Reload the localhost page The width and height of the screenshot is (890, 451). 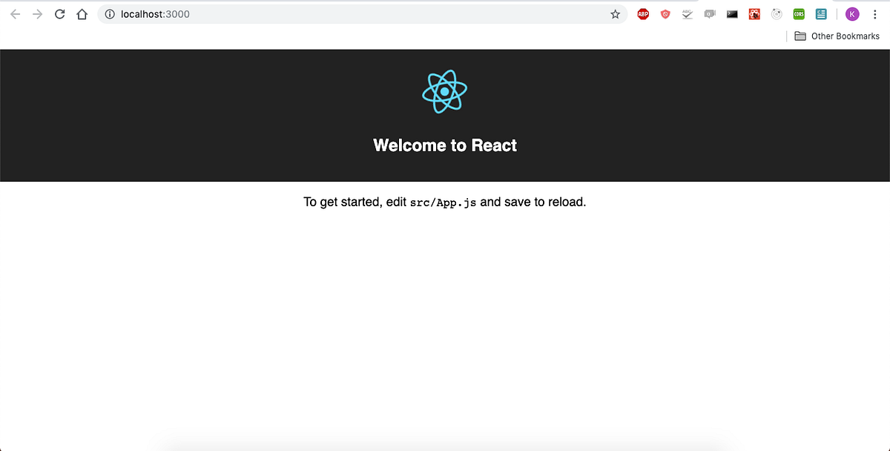pos(59,13)
